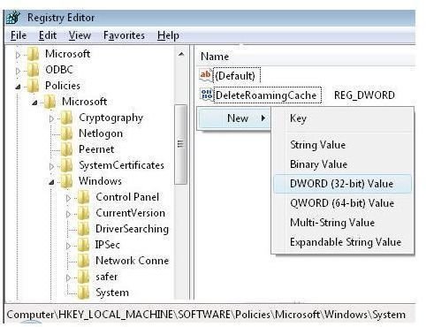Click the ODBC folder icon
This screenshot has width=426, height=327.
[33, 70]
